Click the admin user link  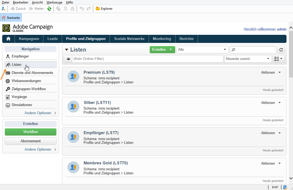point(282,29)
